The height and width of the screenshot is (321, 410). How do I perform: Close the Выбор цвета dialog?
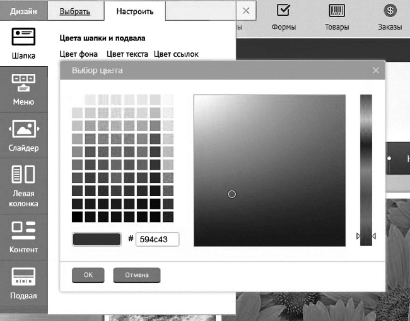pyautogui.click(x=376, y=70)
